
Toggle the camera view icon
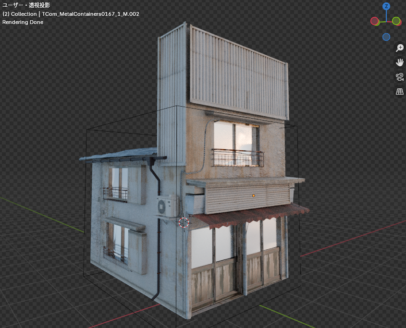pyautogui.click(x=400, y=77)
